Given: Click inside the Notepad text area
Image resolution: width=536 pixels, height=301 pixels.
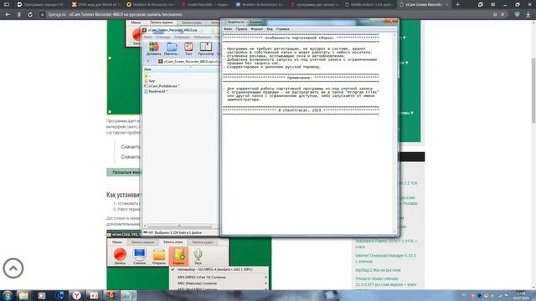Looking at the screenshot, I should point(307,133).
